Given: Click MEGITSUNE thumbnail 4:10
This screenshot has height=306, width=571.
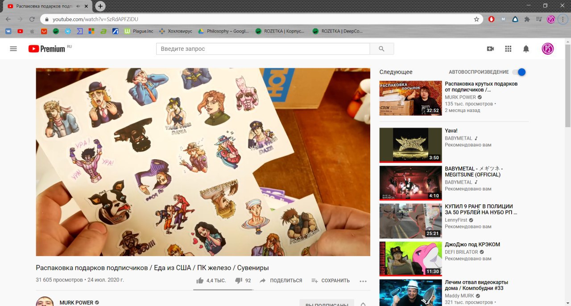Looking at the screenshot, I should pos(410,183).
